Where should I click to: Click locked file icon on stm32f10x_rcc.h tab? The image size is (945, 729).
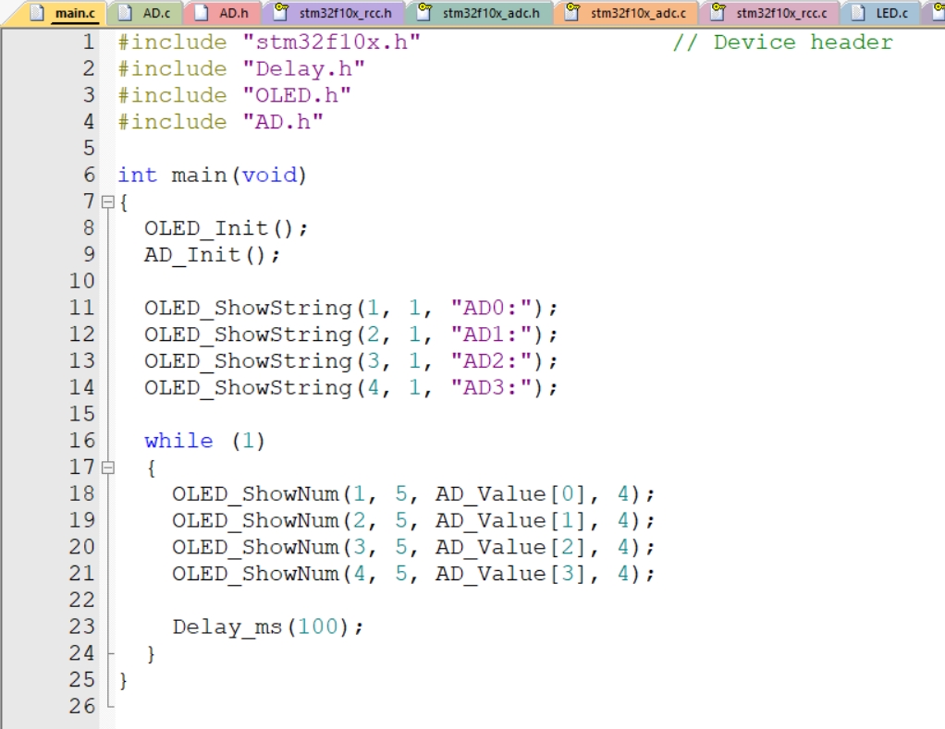[x=281, y=11]
